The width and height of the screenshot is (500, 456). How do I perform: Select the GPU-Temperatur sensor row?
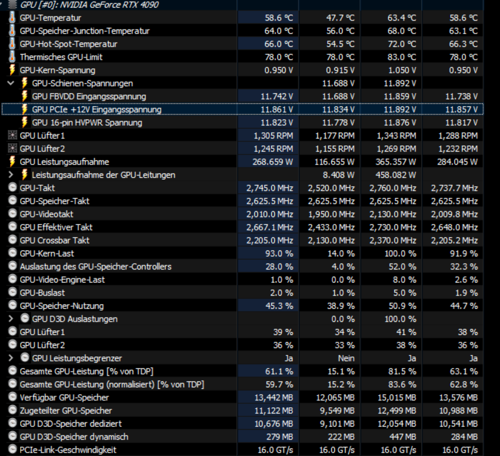[x=243, y=17]
